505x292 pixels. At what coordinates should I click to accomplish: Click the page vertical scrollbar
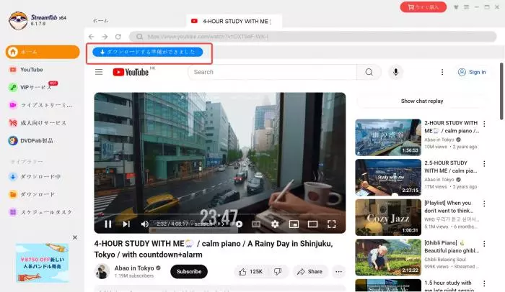(x=501, y=91)
